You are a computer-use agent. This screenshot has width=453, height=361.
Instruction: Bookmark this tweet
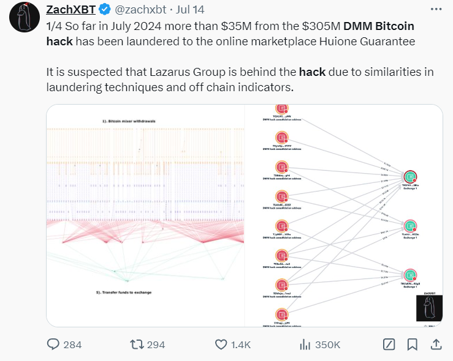click(412, 344)
